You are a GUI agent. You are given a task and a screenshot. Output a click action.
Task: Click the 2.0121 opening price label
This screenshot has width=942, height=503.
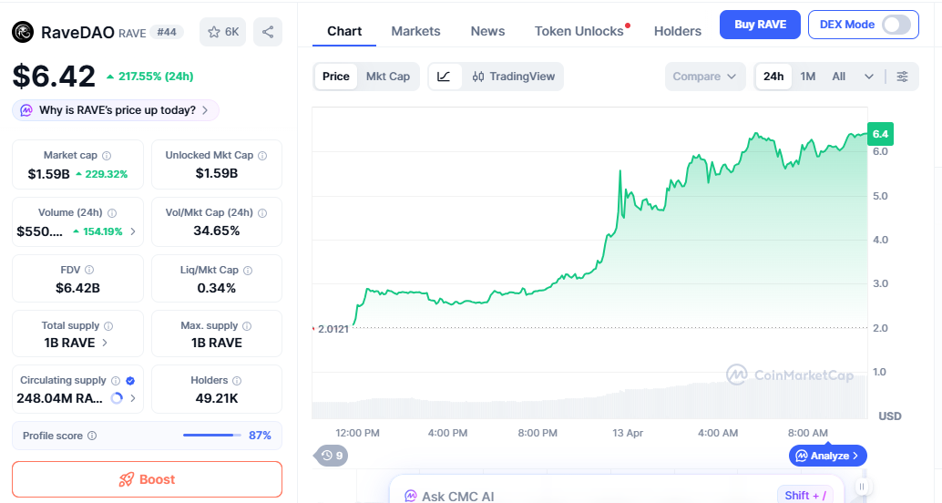(333, 329)
